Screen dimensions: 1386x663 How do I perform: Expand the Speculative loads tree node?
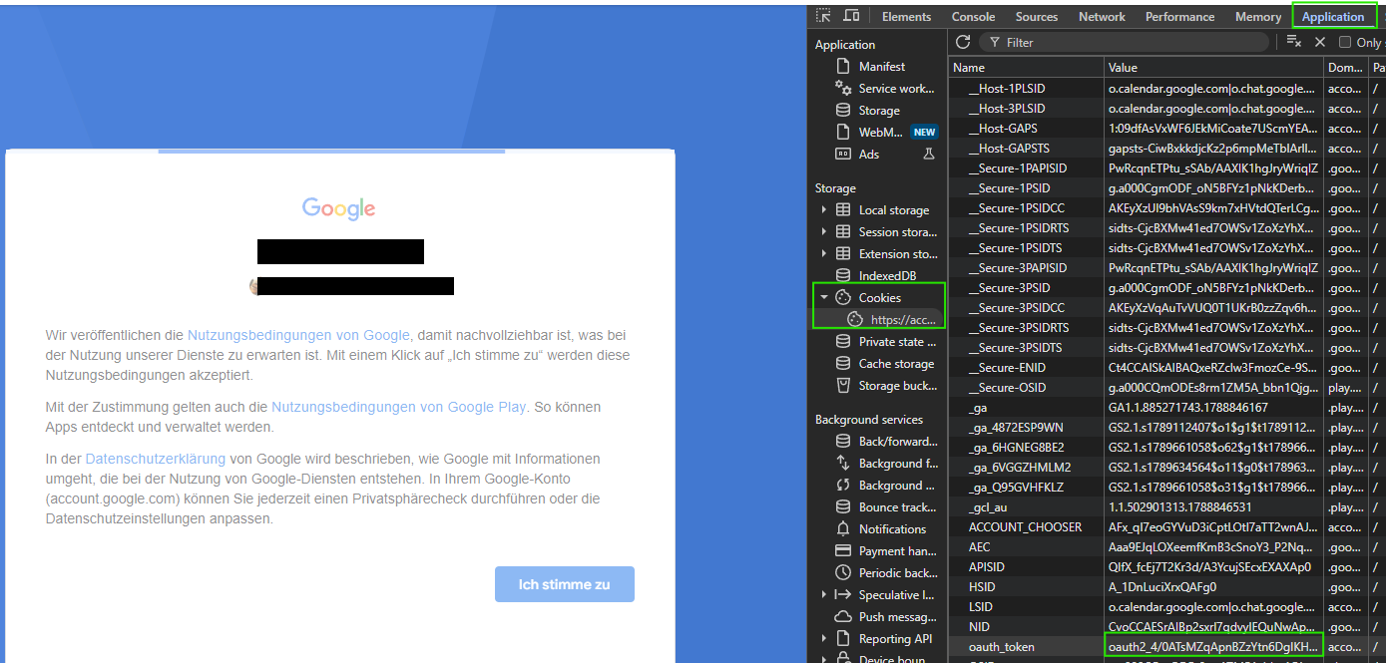click(824, 595)
